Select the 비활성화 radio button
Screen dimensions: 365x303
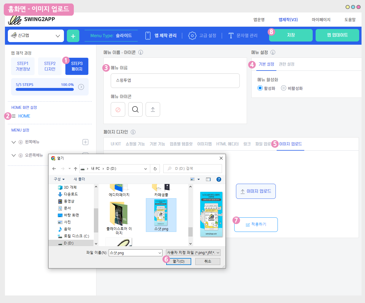coord(284,88)
